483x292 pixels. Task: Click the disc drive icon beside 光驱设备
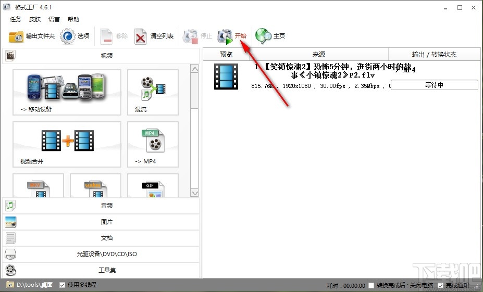[10, 254]
